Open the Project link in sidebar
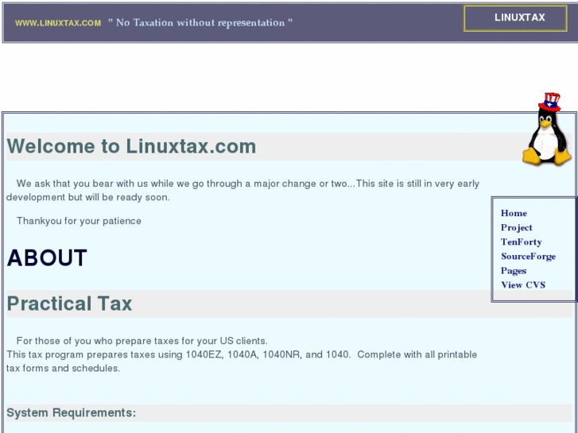The width and height of the screenshot is (578, 433). (516, 228)
